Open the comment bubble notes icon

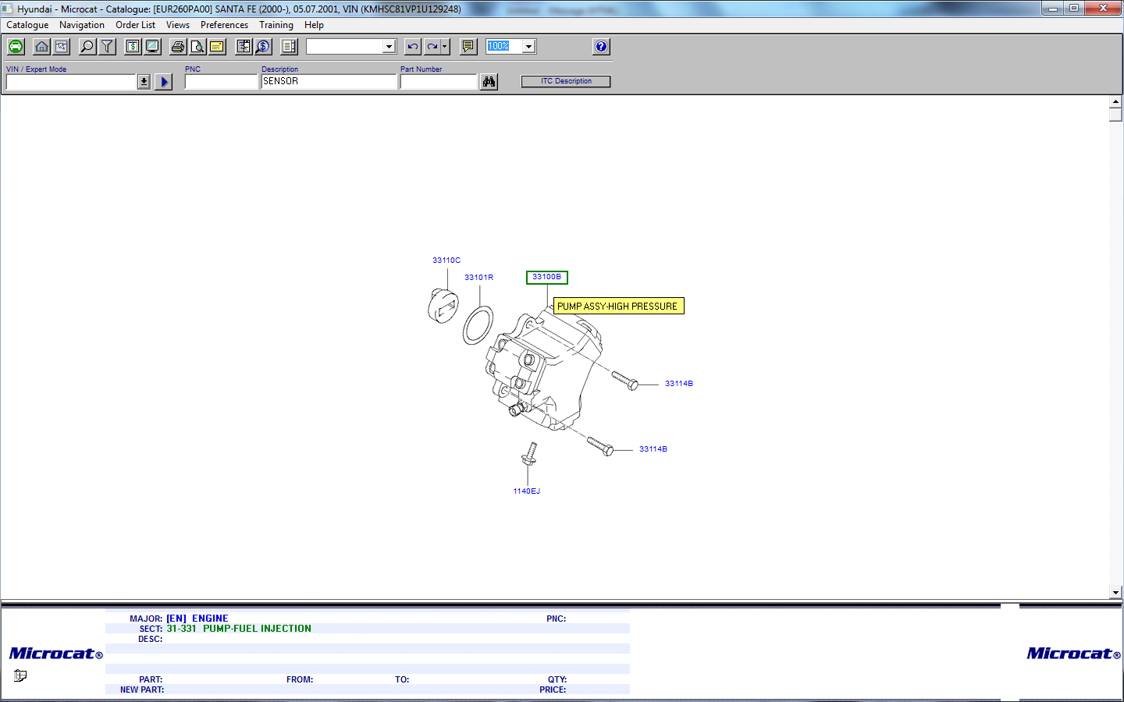[468, 47]
